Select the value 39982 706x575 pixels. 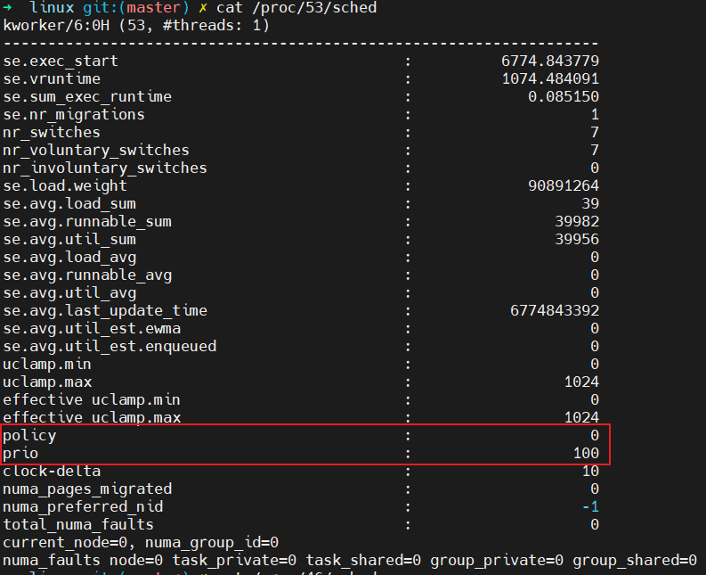pyautogui.click(x=577, y=221)
